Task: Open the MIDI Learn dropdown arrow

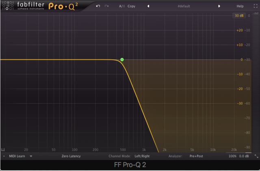Action: click(x=31, y=156)
